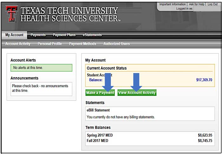Click the Account Alerts heading
The width and height of the screenshot is (222, 154).
[x=23, y=60]
